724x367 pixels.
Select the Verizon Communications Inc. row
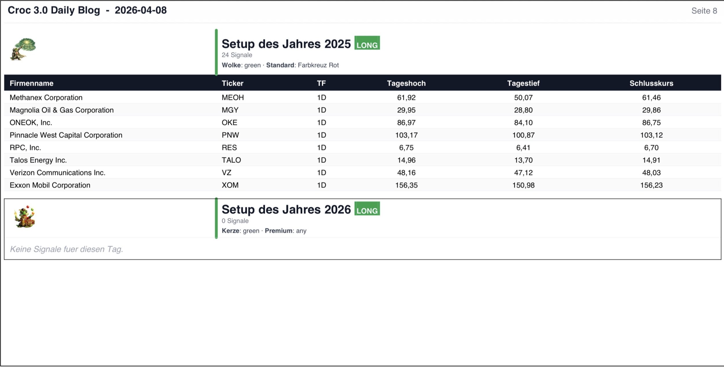(x=57, y=173)
